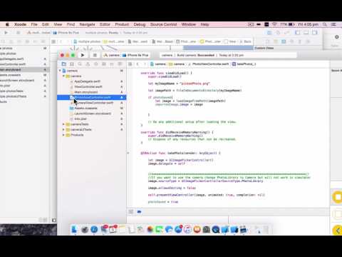Open QuickTime Player from the Dock
The width and height of the screenshot is (342, 257).
216,229
